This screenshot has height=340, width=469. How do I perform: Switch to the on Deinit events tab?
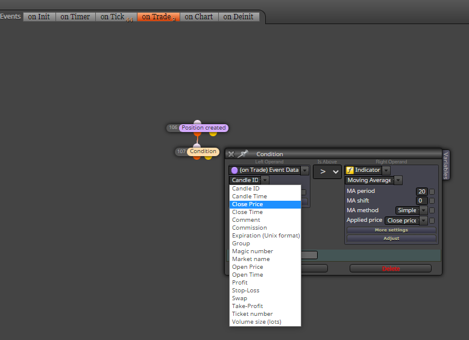point(238,17)
